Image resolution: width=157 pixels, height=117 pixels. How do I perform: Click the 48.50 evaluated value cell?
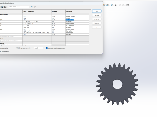click(x=59, y=23)
